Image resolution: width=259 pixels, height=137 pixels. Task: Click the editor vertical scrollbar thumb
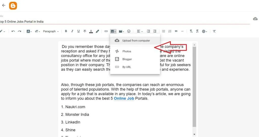pos(195,87)
